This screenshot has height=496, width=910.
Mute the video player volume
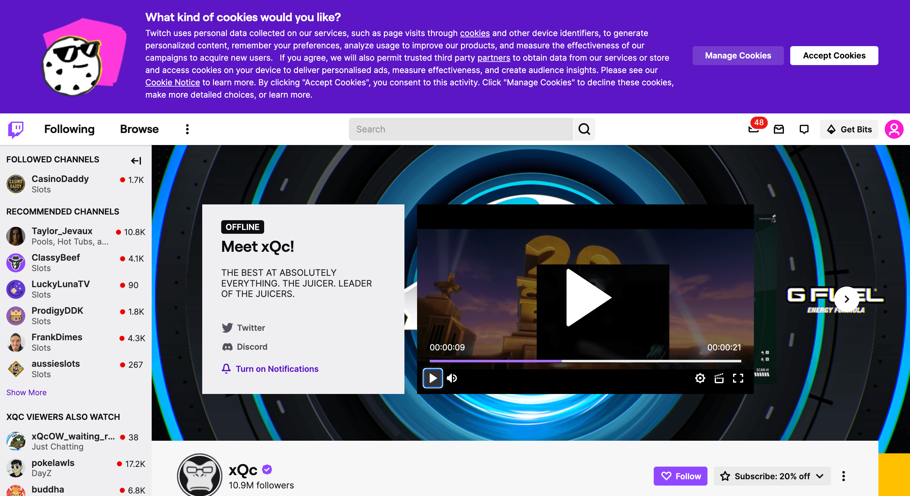(x=452, y=378)
